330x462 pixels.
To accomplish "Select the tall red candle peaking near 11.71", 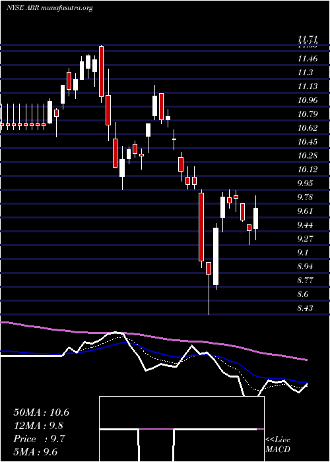I will coord(101,71).
